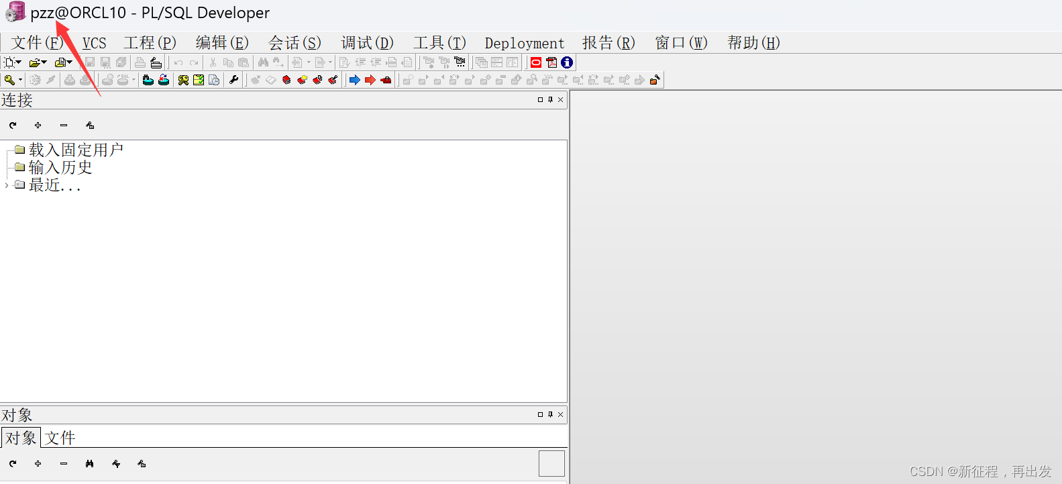This screenshot has height=484, width=1062.
Task: Float the 连接 panel with square button
Action: pyautogui.click(x=540, y=99)
